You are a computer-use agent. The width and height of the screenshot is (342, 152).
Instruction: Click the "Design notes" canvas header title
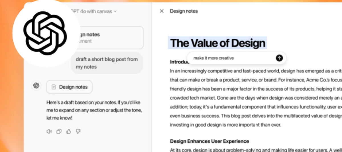[184, 11]
